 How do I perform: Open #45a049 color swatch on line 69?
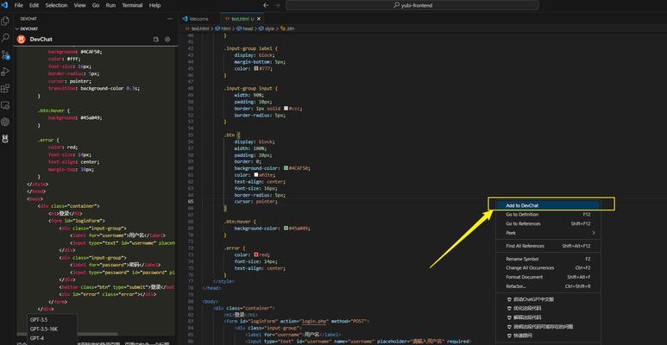286,228
